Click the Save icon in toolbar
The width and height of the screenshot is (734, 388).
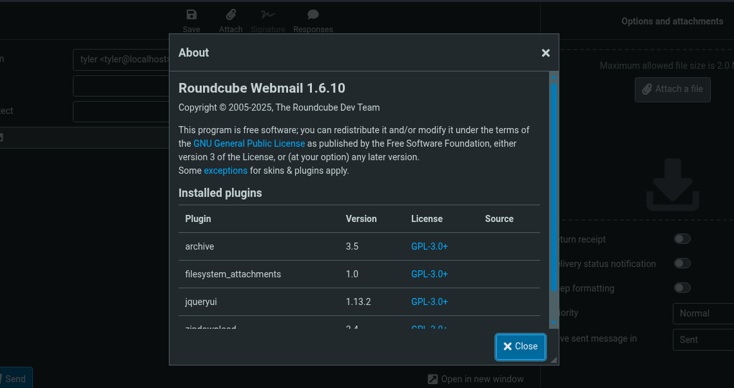191,15
